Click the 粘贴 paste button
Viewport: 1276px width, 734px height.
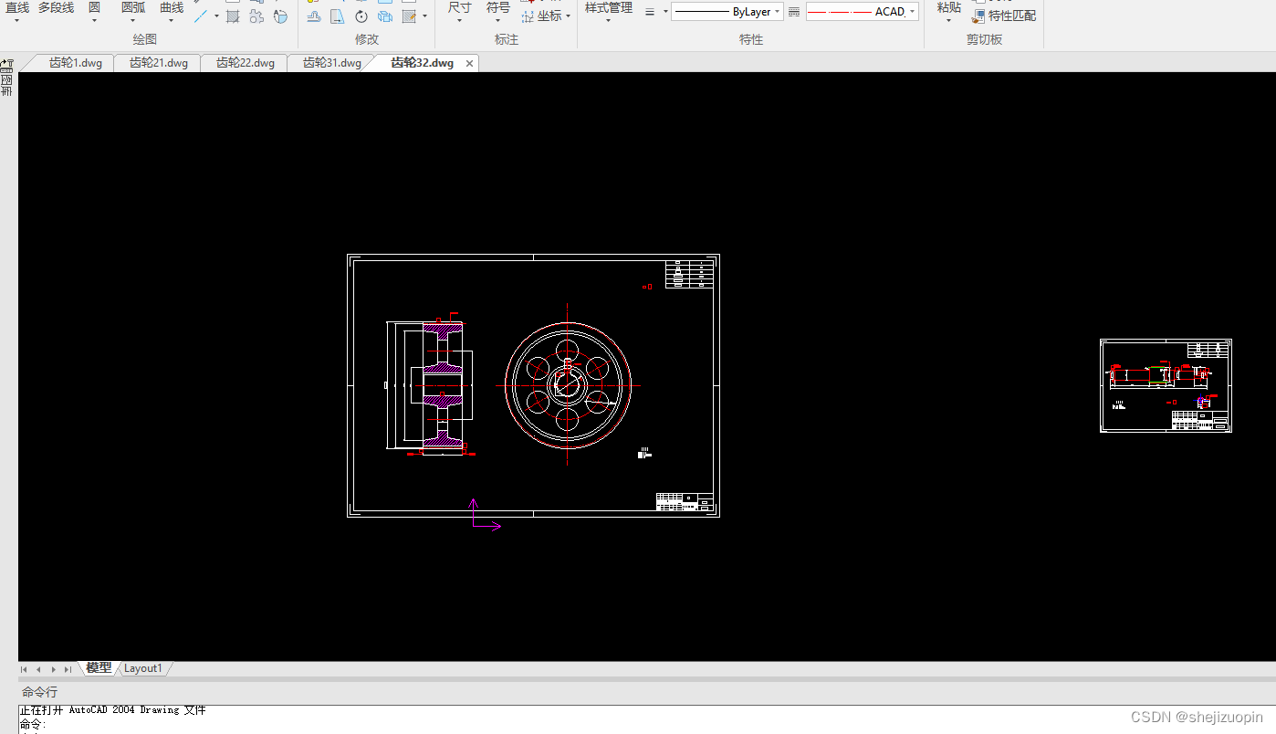(x=949, y=9)
